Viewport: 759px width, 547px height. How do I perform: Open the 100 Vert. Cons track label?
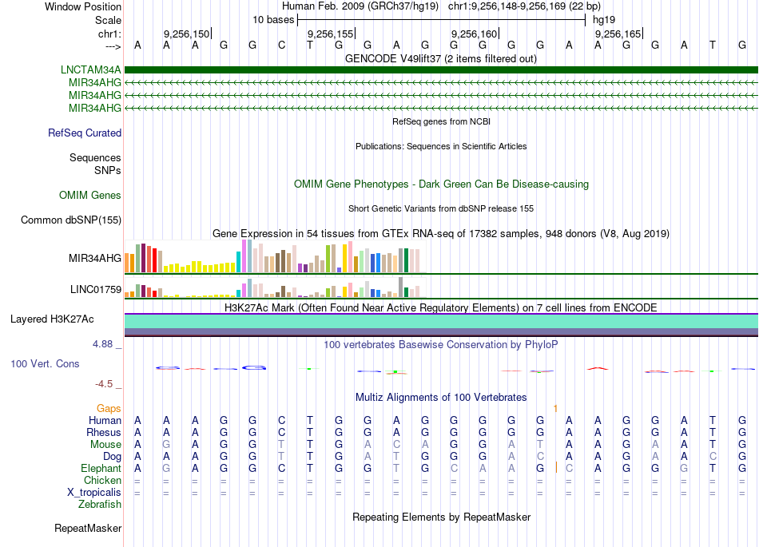(45, 363)
